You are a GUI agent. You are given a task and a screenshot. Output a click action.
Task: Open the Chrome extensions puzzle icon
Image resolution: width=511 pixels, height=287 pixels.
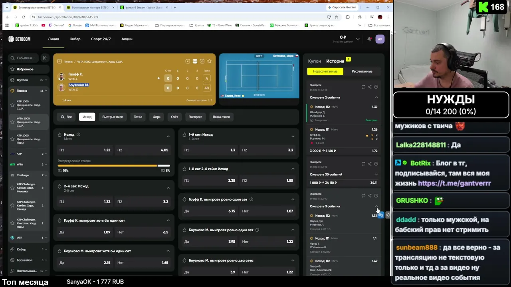point(348,17)
